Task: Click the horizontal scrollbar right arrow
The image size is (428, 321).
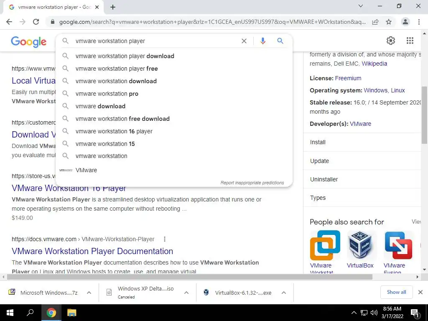Action: [417, 277]
